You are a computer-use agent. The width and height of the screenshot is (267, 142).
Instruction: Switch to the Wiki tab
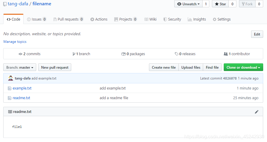(x=150, y=19)
